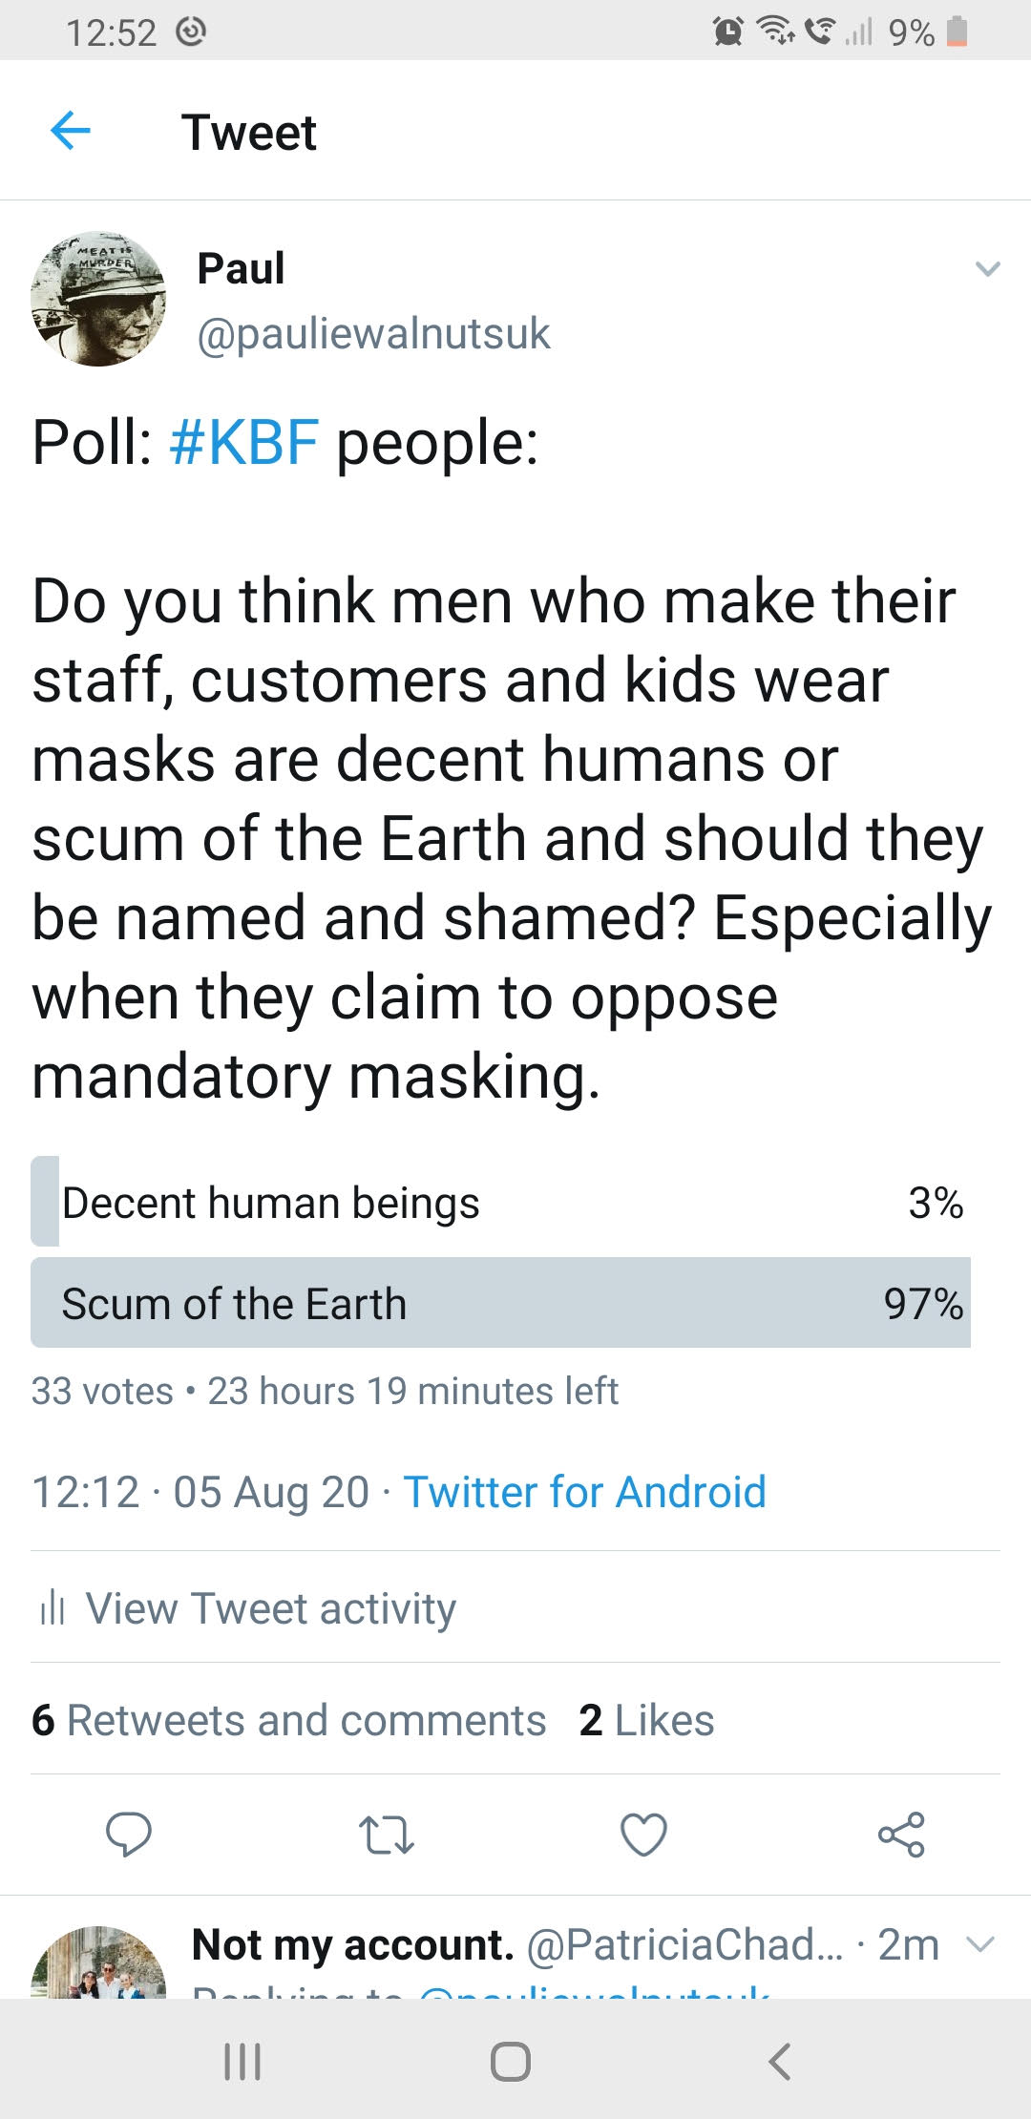
Task: View the 2 Likes list
Action: pyautogui.click(x=646, y=1720)
